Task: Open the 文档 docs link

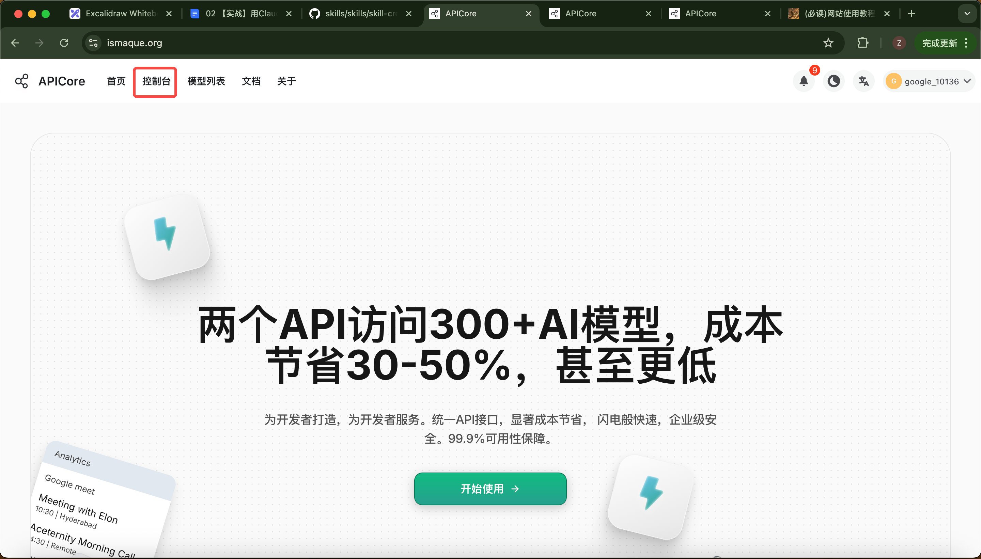Action: (x=251, y=81)
